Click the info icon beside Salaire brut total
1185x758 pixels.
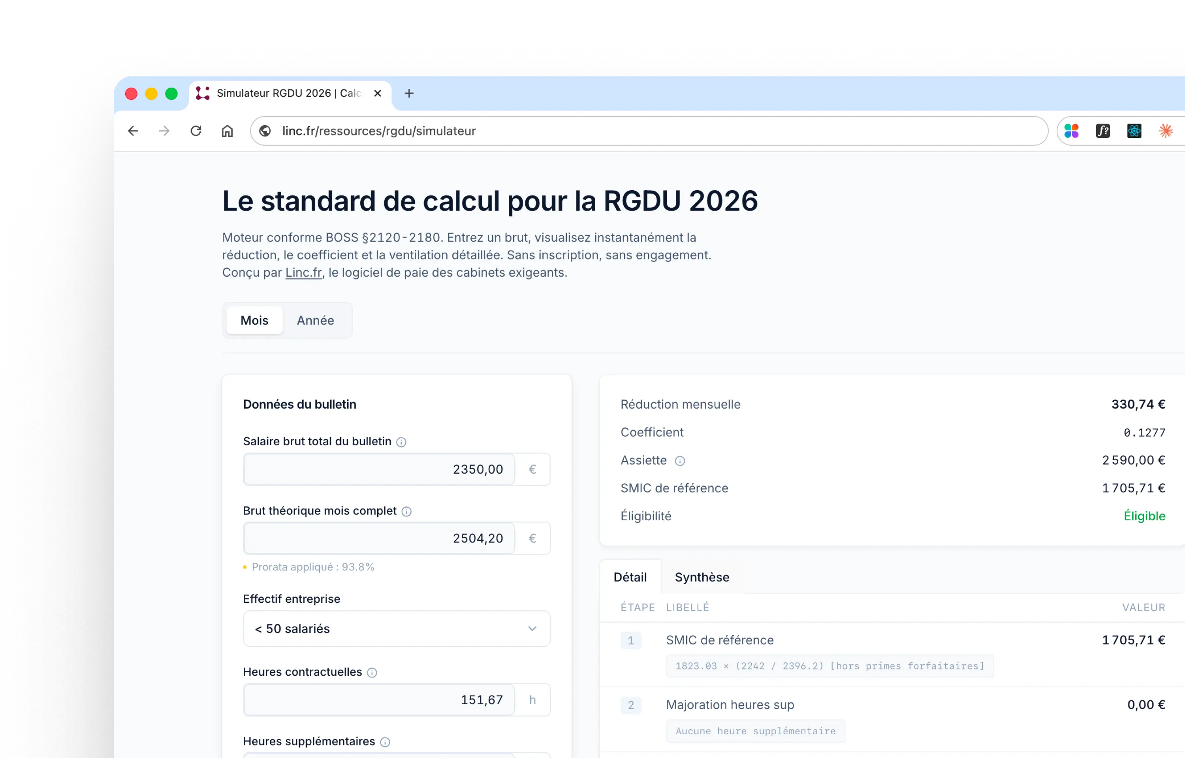402,442
